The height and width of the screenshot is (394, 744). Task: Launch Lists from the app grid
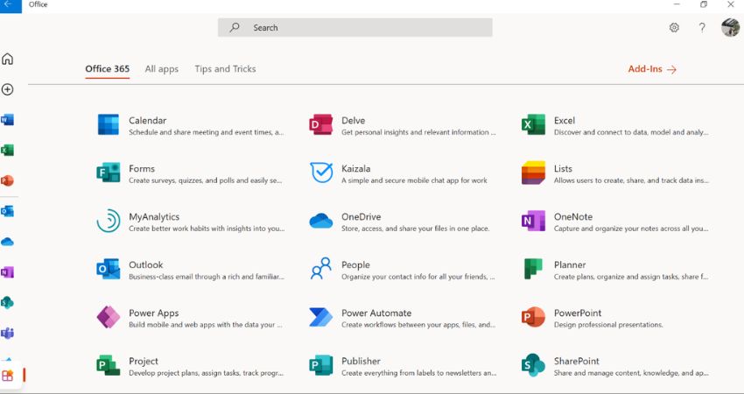[533, 172]
